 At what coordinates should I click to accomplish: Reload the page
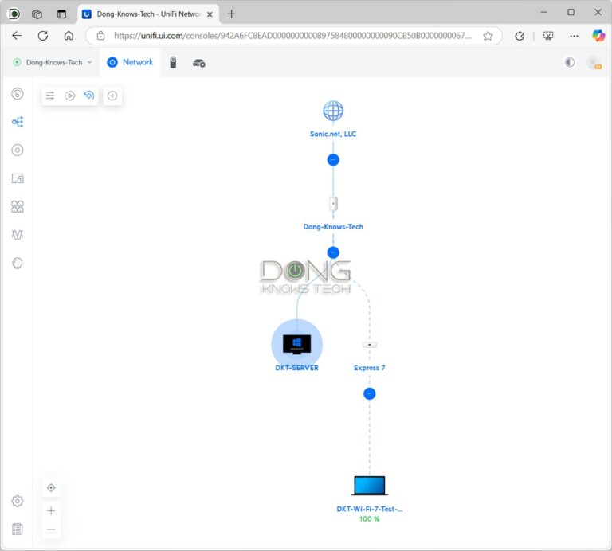click(43, 36)
